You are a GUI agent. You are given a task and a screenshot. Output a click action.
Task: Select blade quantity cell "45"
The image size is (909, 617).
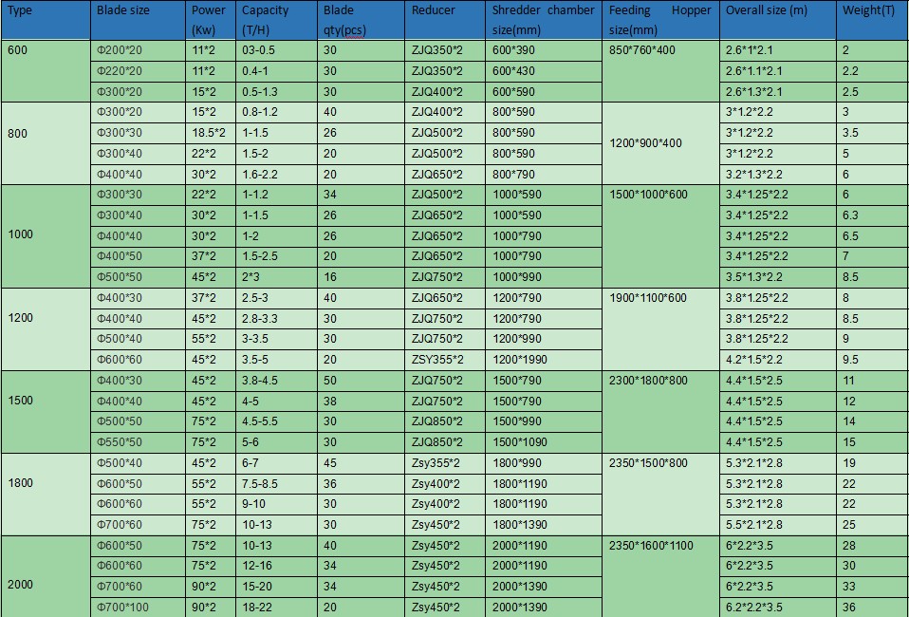tap(361, 463)
